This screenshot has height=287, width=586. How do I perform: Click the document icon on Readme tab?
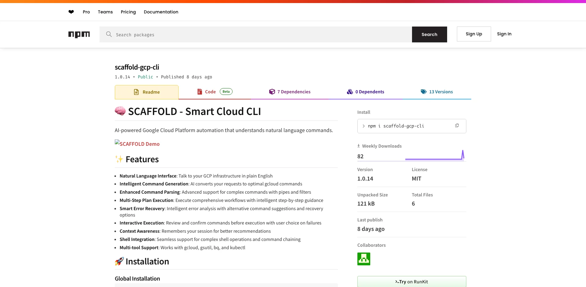tap(136, 92)
